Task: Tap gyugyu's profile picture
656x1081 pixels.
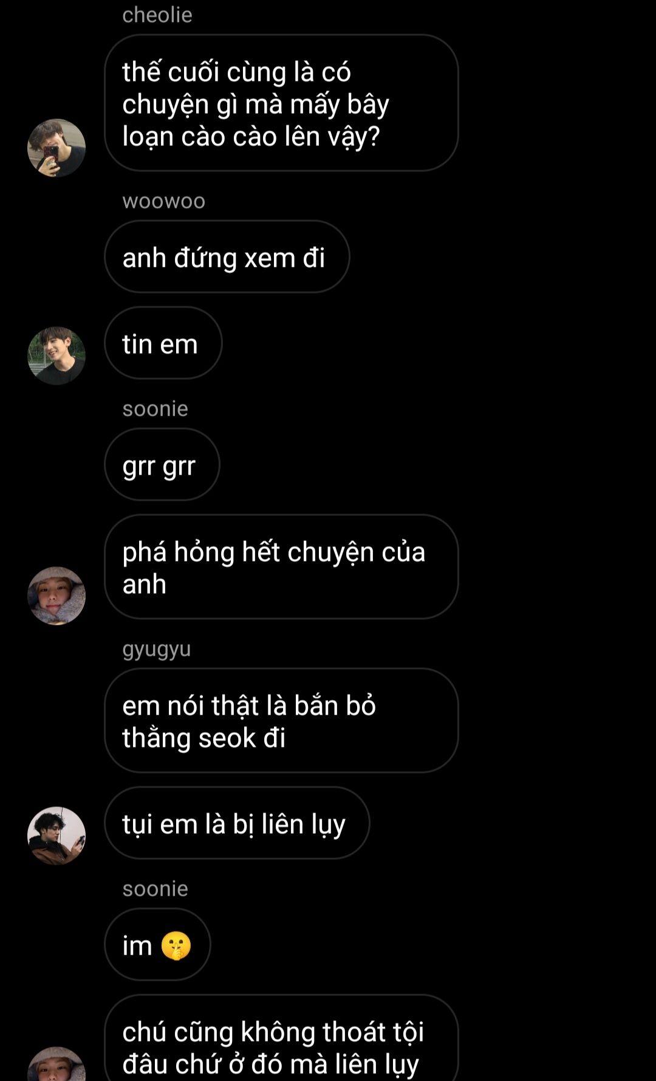Action: [x=56, y=836]
